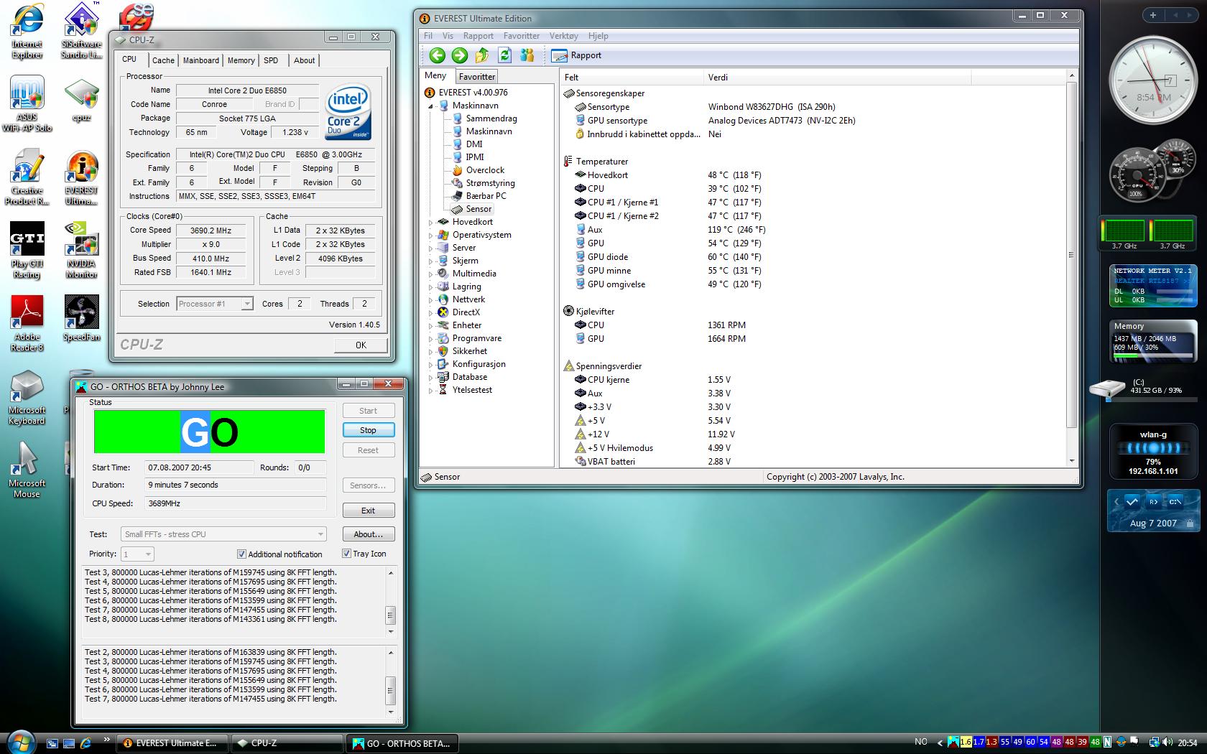Switch to the SPD tab in CPU-Z

pos(271,60)
